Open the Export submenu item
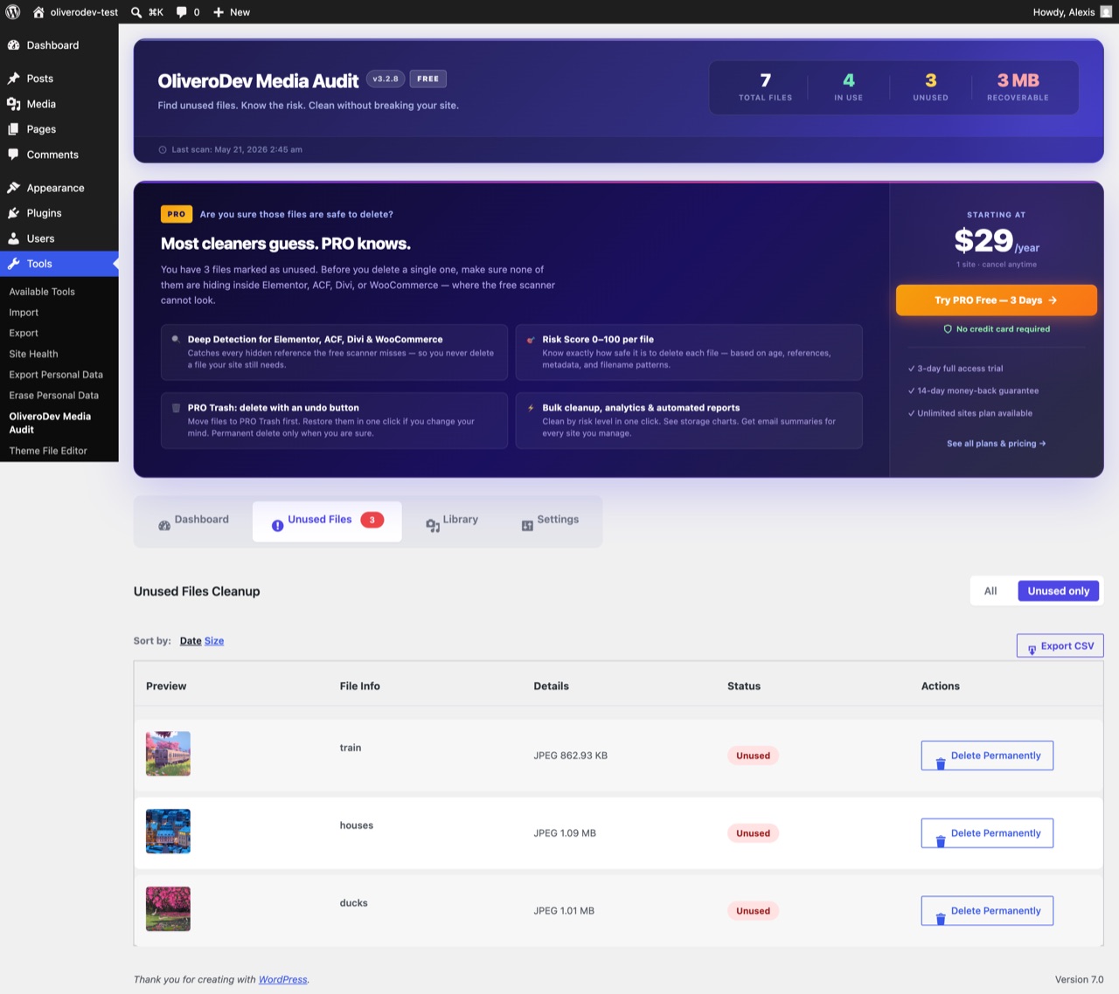 coord(24,334)
